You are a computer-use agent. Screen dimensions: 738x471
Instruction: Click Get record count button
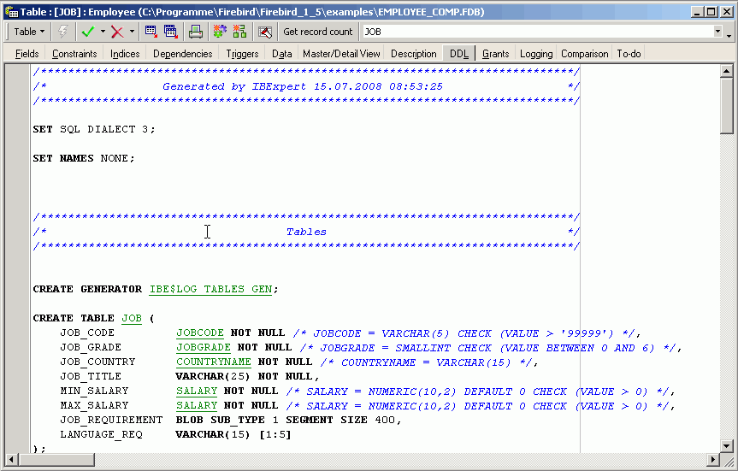click(318, 32)
